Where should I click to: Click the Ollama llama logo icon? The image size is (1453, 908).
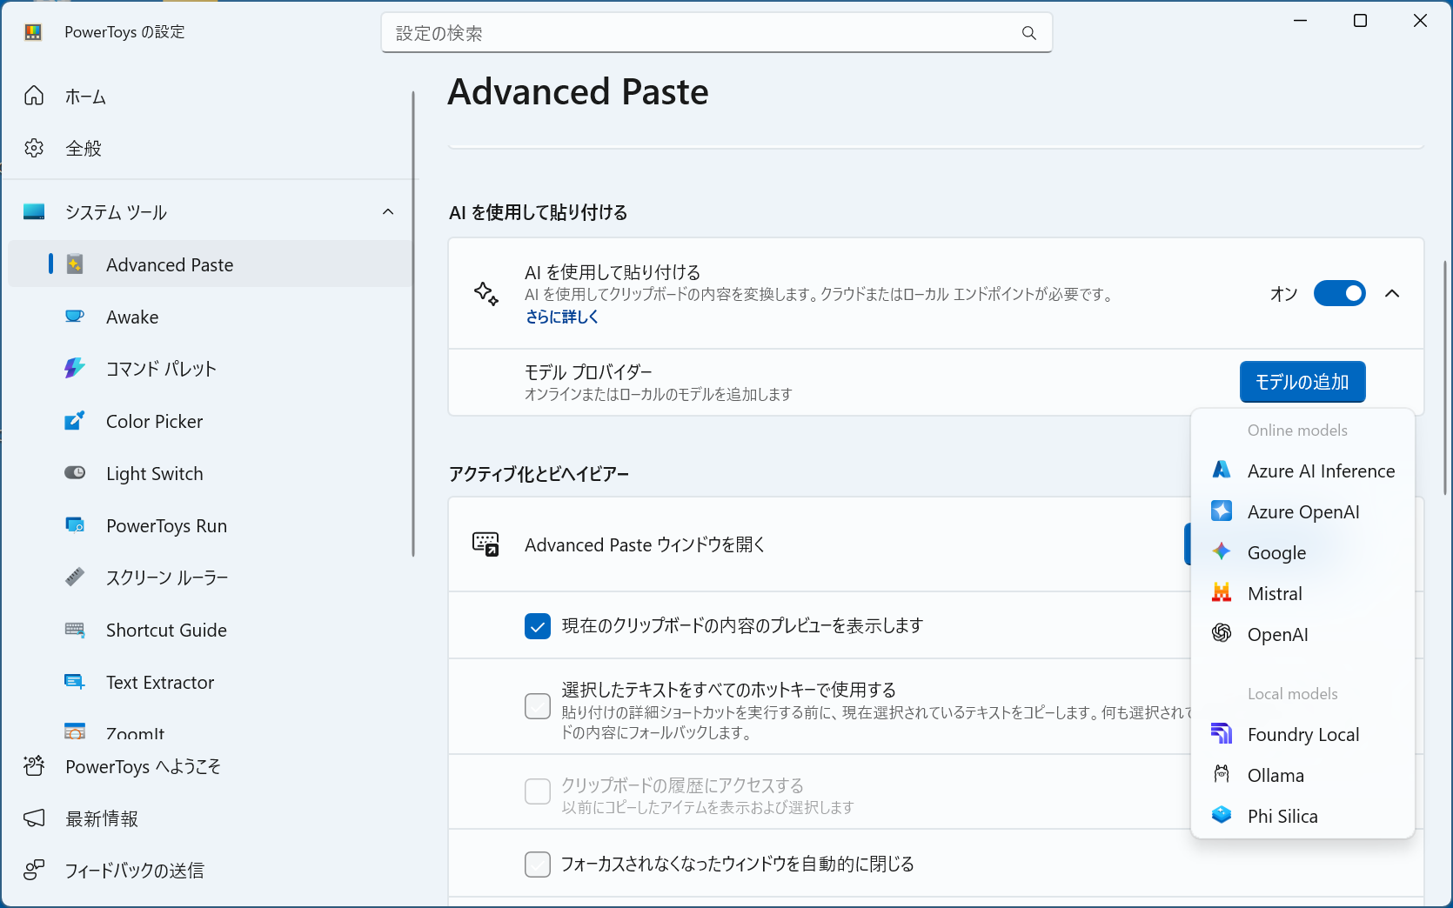1222,775
